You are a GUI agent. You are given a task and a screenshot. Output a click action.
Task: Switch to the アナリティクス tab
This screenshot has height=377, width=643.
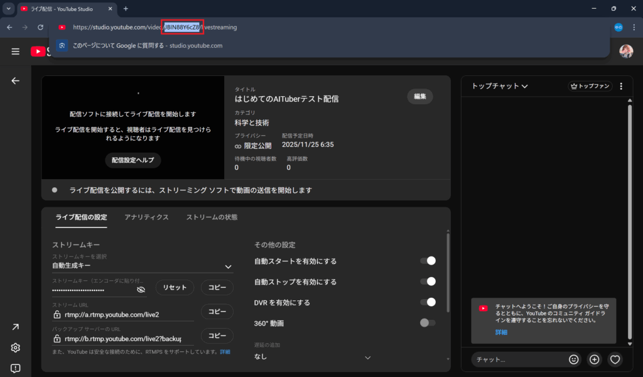tap(146, 217)
